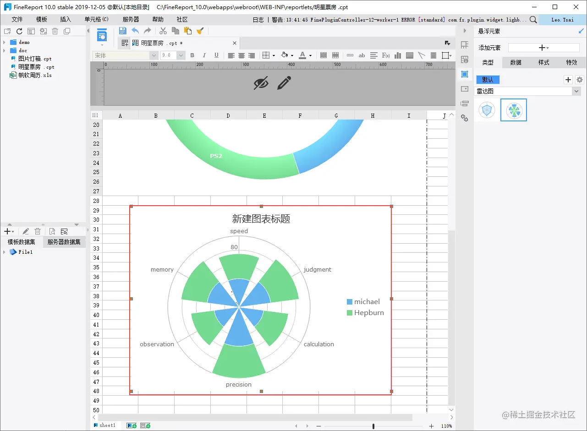Image resolution: width=587 pixels, height=431 pixels.
Task: Click the 默认 button
Action: click(x=488, y=80)
